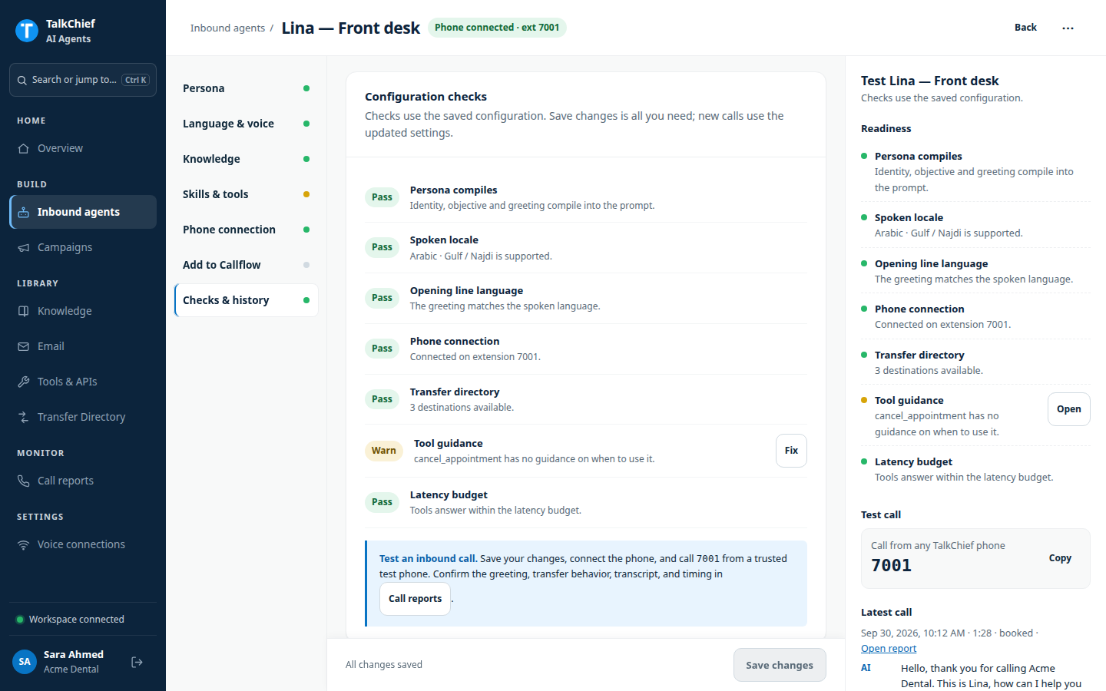This screenshot has width=1106, height=691.
Task: Click the Email envelope icon
Action: click(x=24, y=346)
